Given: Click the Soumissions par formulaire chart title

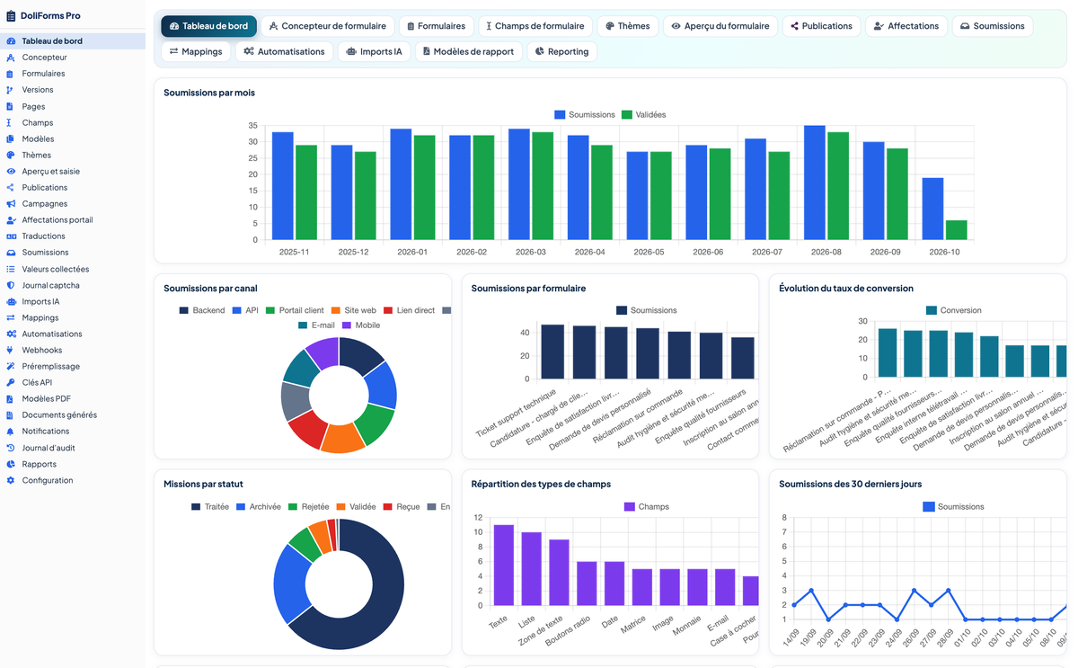Looking at the screenshot, I should pyautogui.click(x=528, y=289).
